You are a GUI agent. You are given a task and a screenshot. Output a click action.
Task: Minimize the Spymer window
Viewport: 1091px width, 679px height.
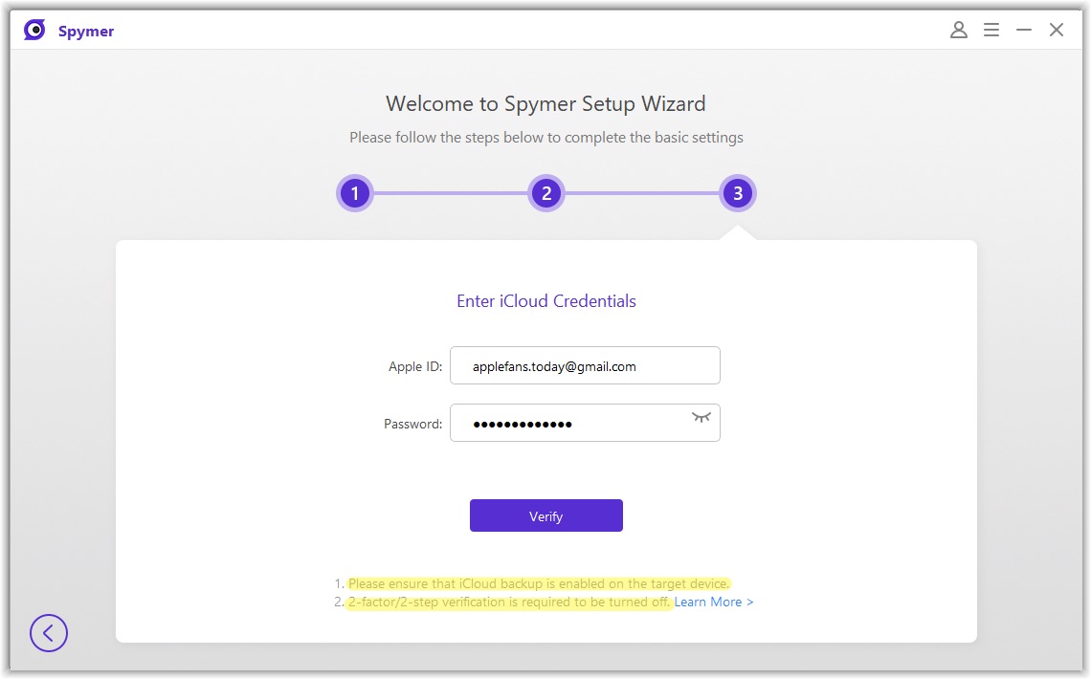click(1023, 30)
